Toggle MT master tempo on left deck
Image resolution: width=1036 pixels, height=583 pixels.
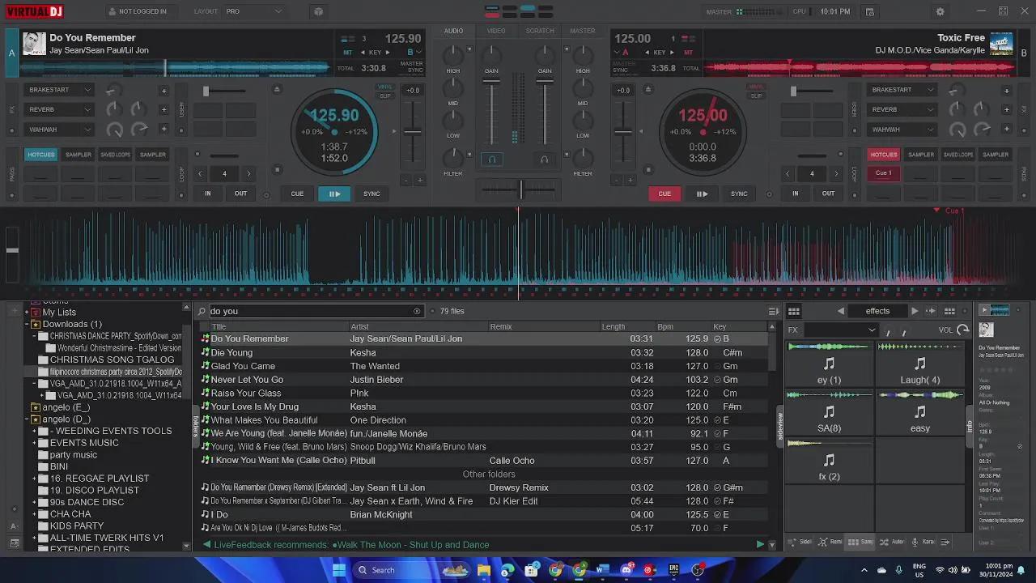tap(346, 52)
